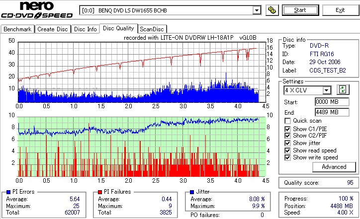Click the blue PI Errors legend square
This screenshot has width=360, height=219.
8,192
